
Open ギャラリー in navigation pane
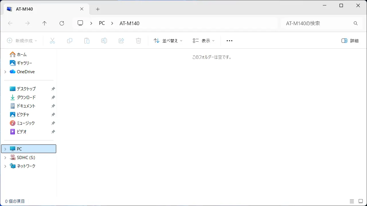(x=24, y=63)
